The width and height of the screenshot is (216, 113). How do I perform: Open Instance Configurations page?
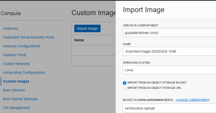point(22,46)
